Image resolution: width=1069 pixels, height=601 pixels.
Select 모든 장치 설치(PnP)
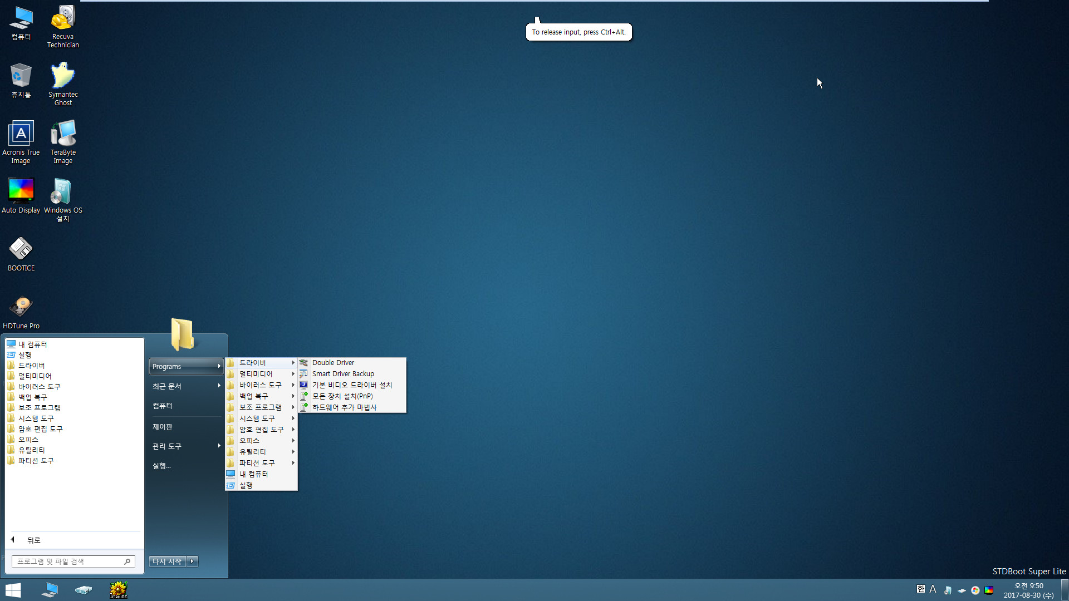click(352, 396)
